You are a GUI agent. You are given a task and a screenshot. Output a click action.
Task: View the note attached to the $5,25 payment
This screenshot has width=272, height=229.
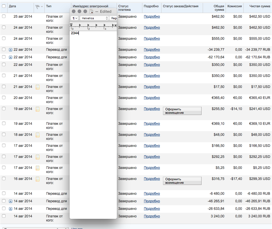(37, 168)
